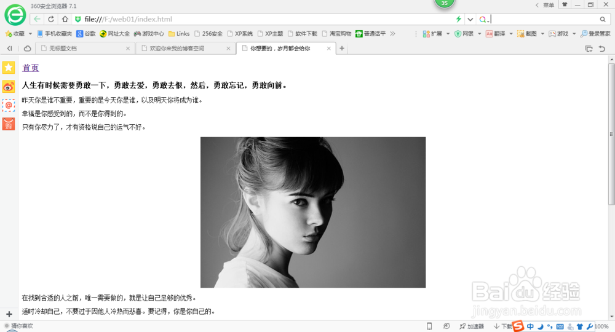
Task: Click the 游戏 games toolbar button
Action: coord(558,34)
